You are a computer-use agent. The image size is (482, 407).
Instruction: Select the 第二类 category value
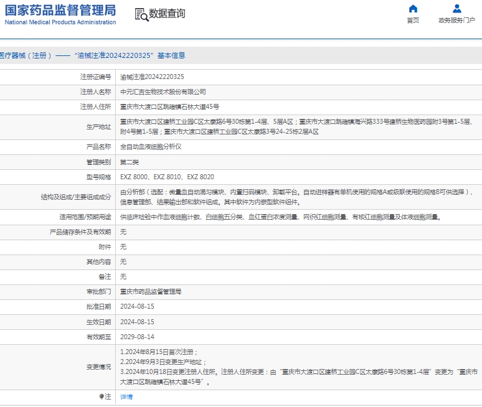click(130, 162)
